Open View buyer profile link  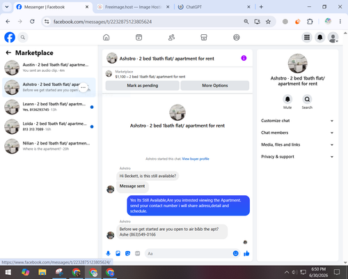click(196, 159)
